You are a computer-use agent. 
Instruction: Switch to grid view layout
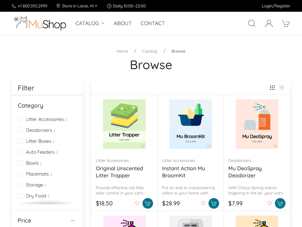pos(272,87)
